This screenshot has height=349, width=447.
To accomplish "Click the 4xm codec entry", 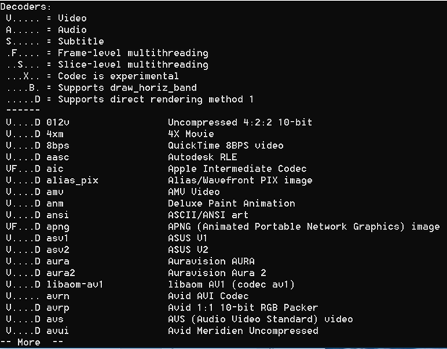I will coord(55,134).
